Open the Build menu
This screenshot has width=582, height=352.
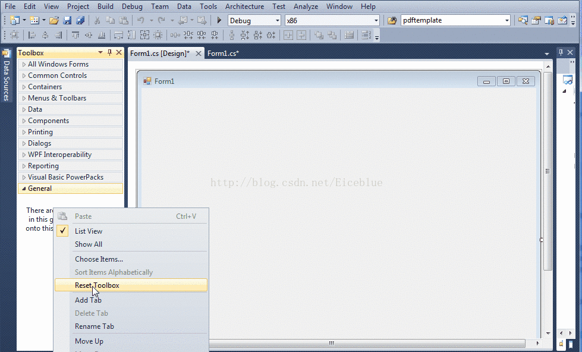click(x=105, y=7)
